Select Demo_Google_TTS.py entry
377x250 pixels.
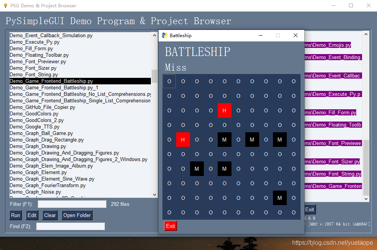[x=80, y=127]
